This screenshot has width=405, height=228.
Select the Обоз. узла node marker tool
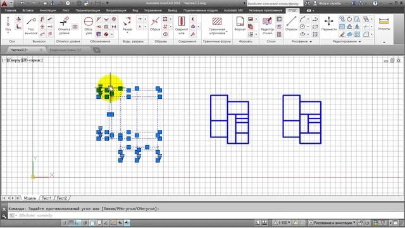89,25
